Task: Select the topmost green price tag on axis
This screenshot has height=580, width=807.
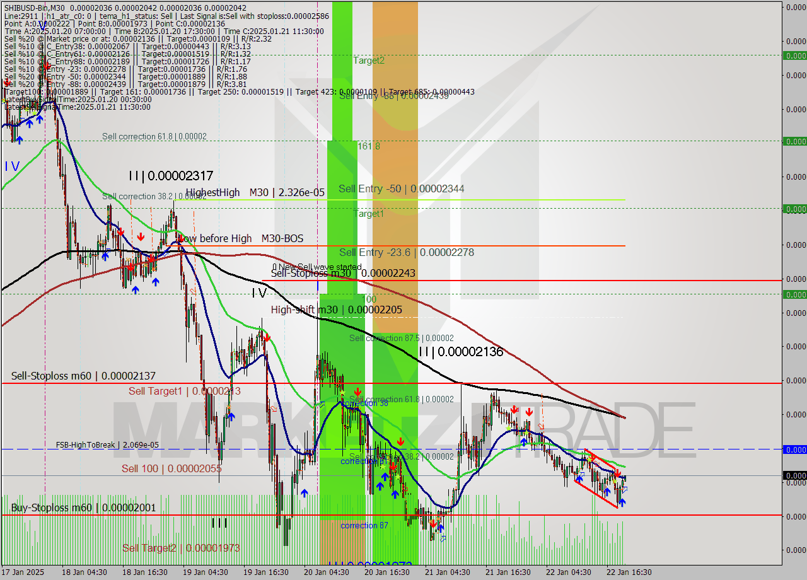Action: [794, 55]
